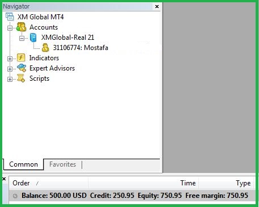259x207 pixels.
Task: Collapse the Accounts tree node
Action: coord(10,28)
